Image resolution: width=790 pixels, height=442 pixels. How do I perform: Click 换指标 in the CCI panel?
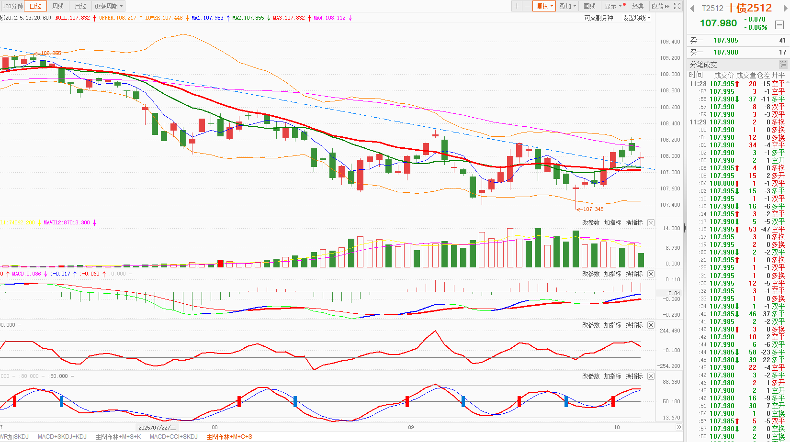634,325
